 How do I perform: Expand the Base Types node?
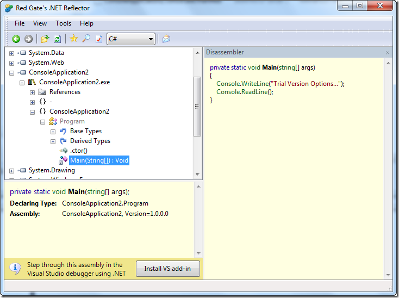pyautogui.click(x=53, y=132)
